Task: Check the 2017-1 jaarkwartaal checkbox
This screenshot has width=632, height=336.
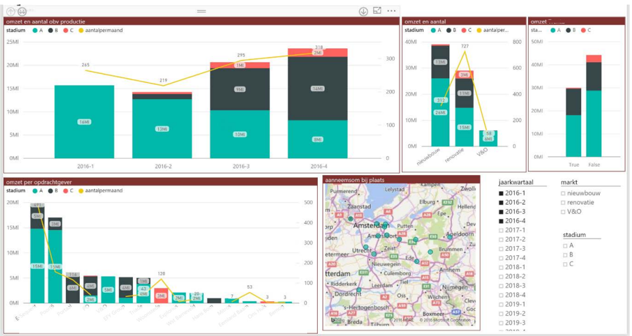Action: [501, 230]
